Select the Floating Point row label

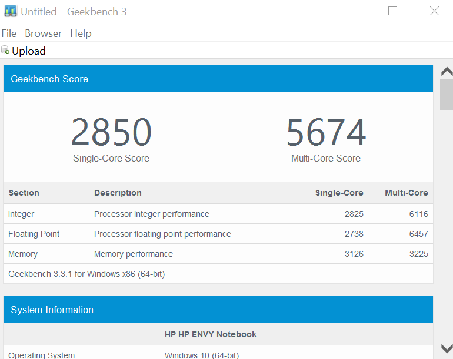34,234
